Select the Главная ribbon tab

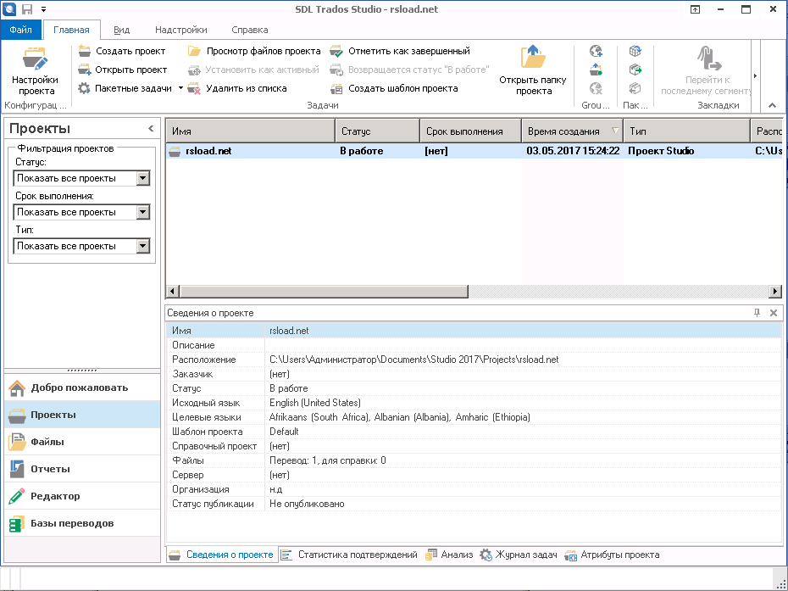(x=71, y=30)
